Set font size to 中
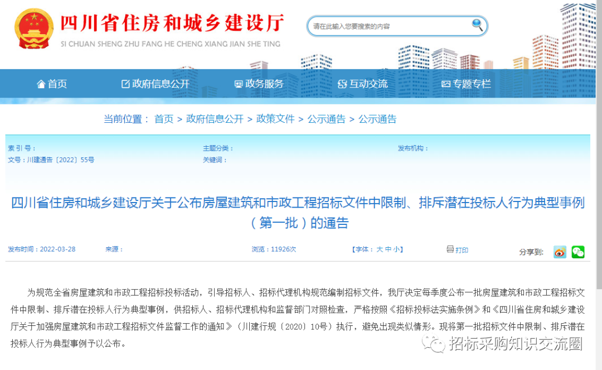The height and width of the screenshot is (370, 602). [x=388, y=250]
